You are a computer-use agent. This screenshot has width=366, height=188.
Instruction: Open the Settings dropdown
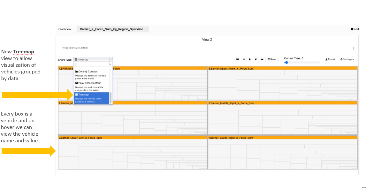[347, 59]
